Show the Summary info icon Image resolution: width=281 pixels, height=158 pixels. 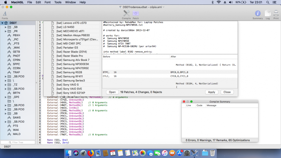258,13
